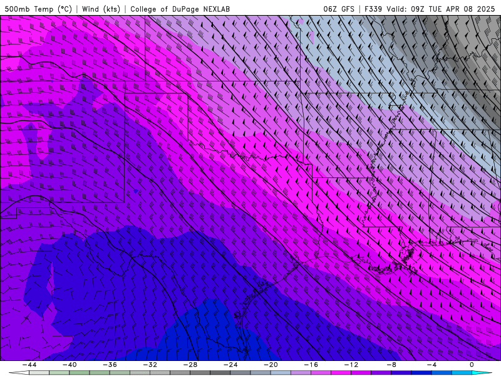Click the -8 colorbar label
Screen dimensions: 501x376
pyautogui.click(x=391, y=365)
